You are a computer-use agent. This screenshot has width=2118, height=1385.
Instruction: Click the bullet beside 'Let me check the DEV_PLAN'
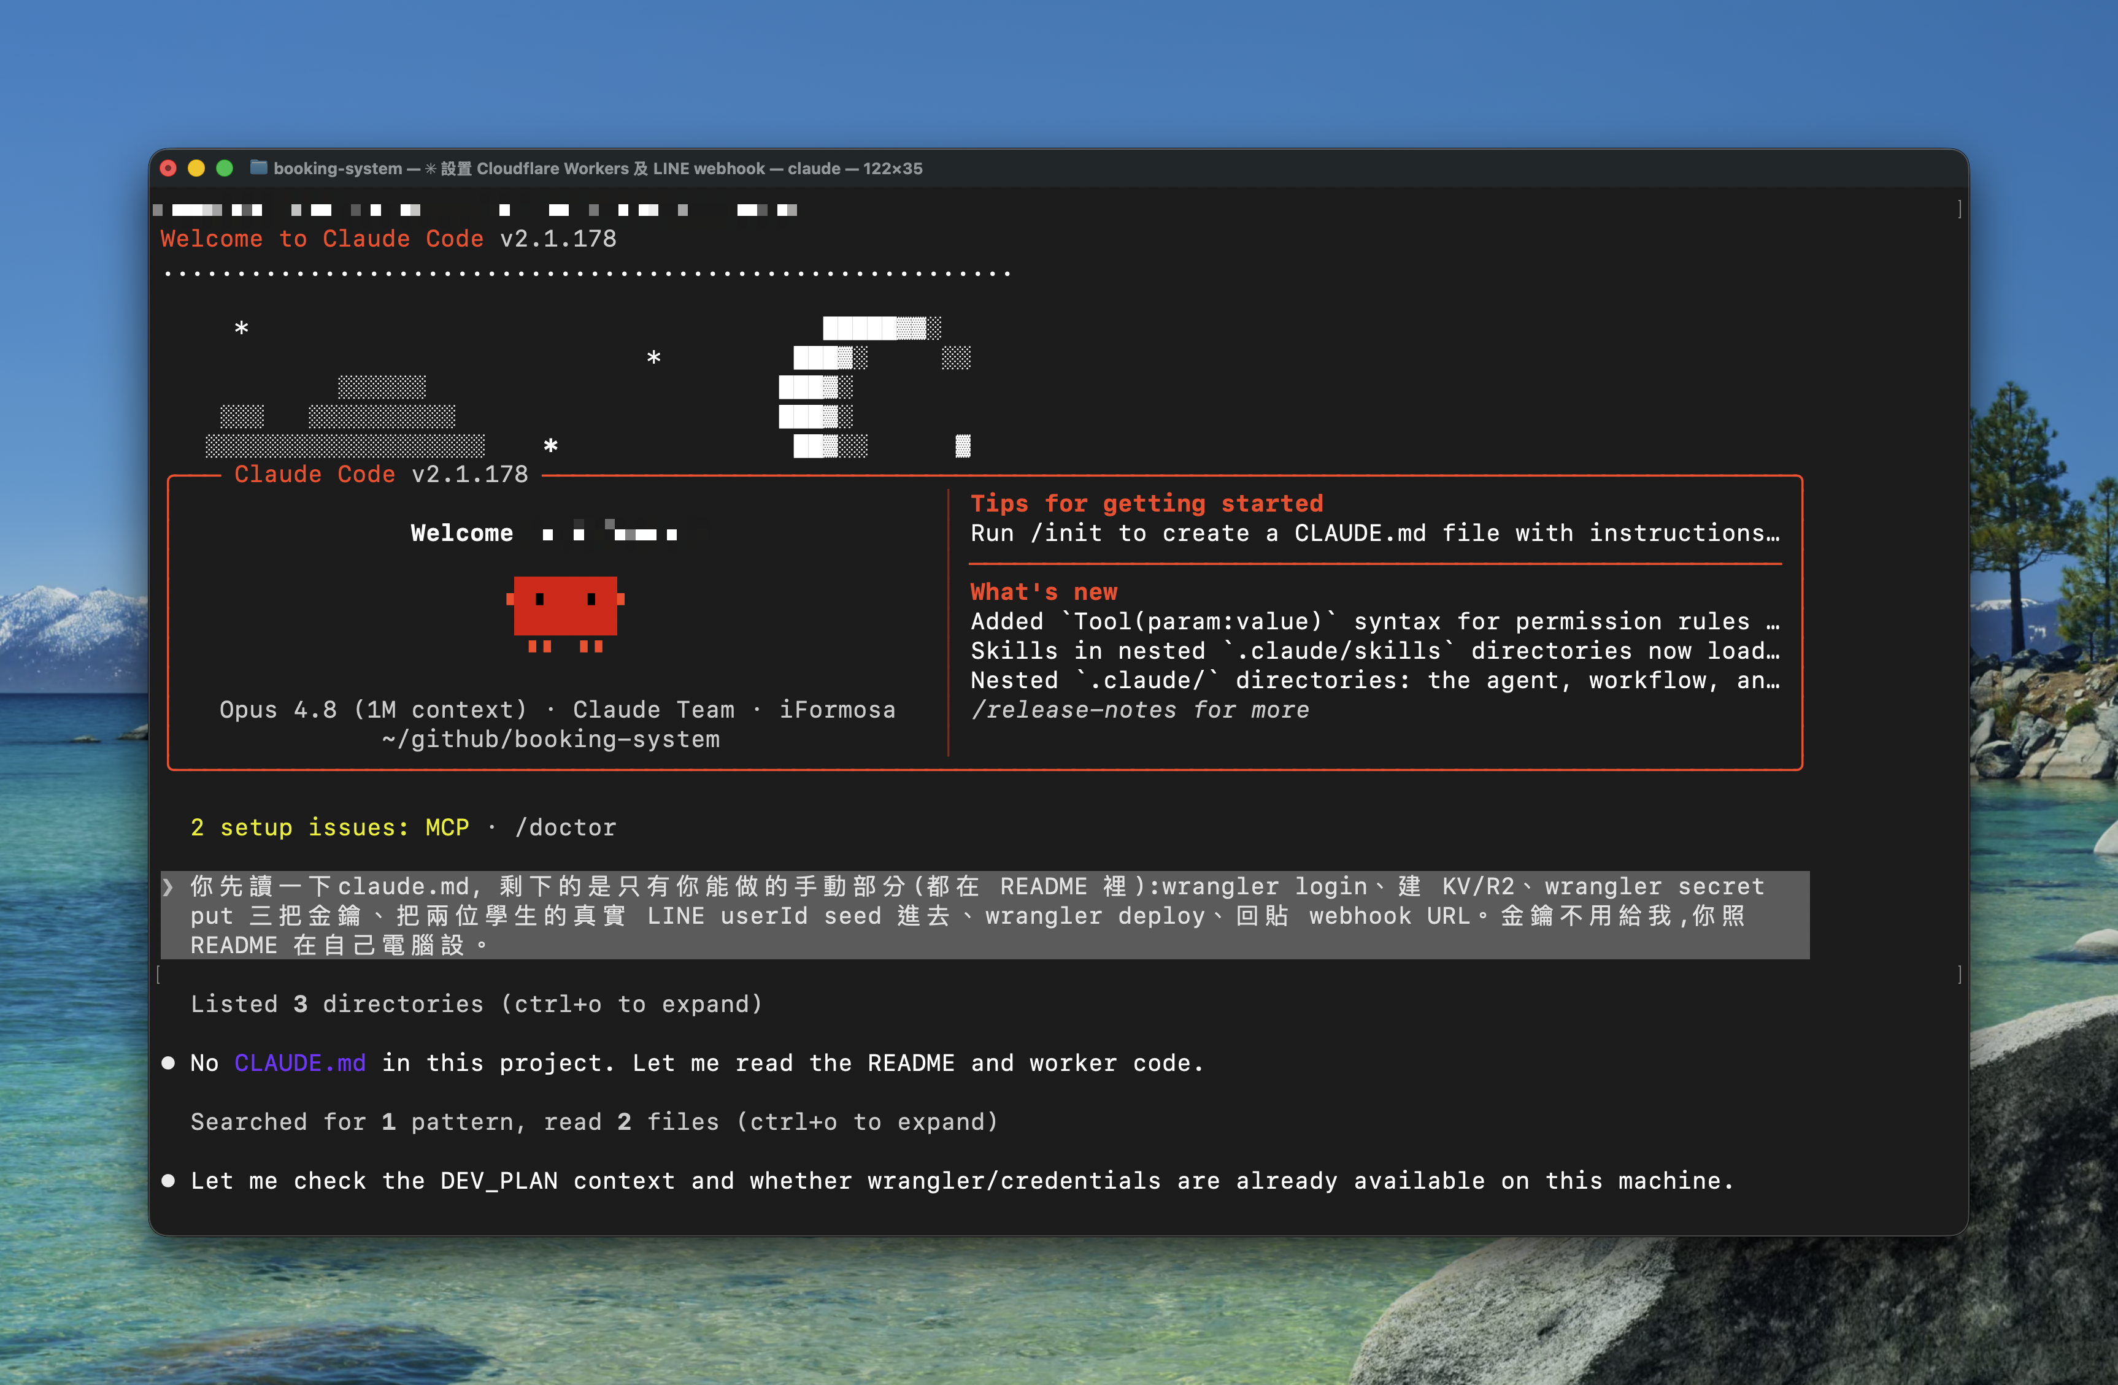pyautogui.click(x=168, y=1181)
